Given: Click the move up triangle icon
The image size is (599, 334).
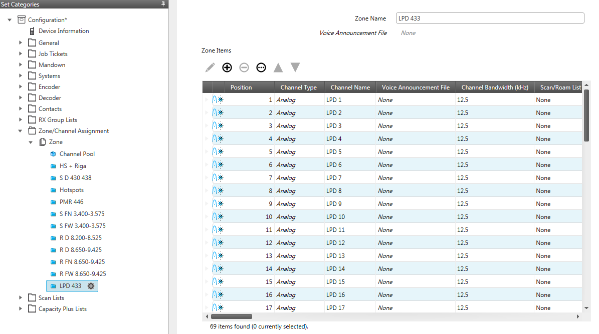Looking at the screenshot, I should coord(278,67).
